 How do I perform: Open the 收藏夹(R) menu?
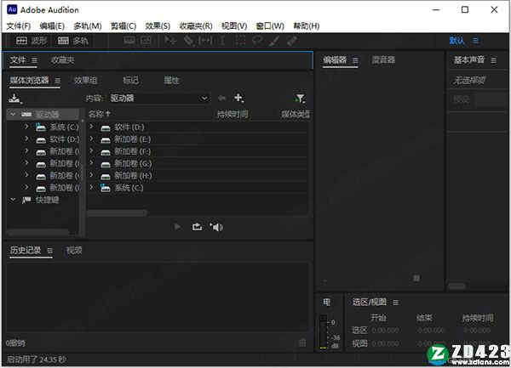(196, 26)
